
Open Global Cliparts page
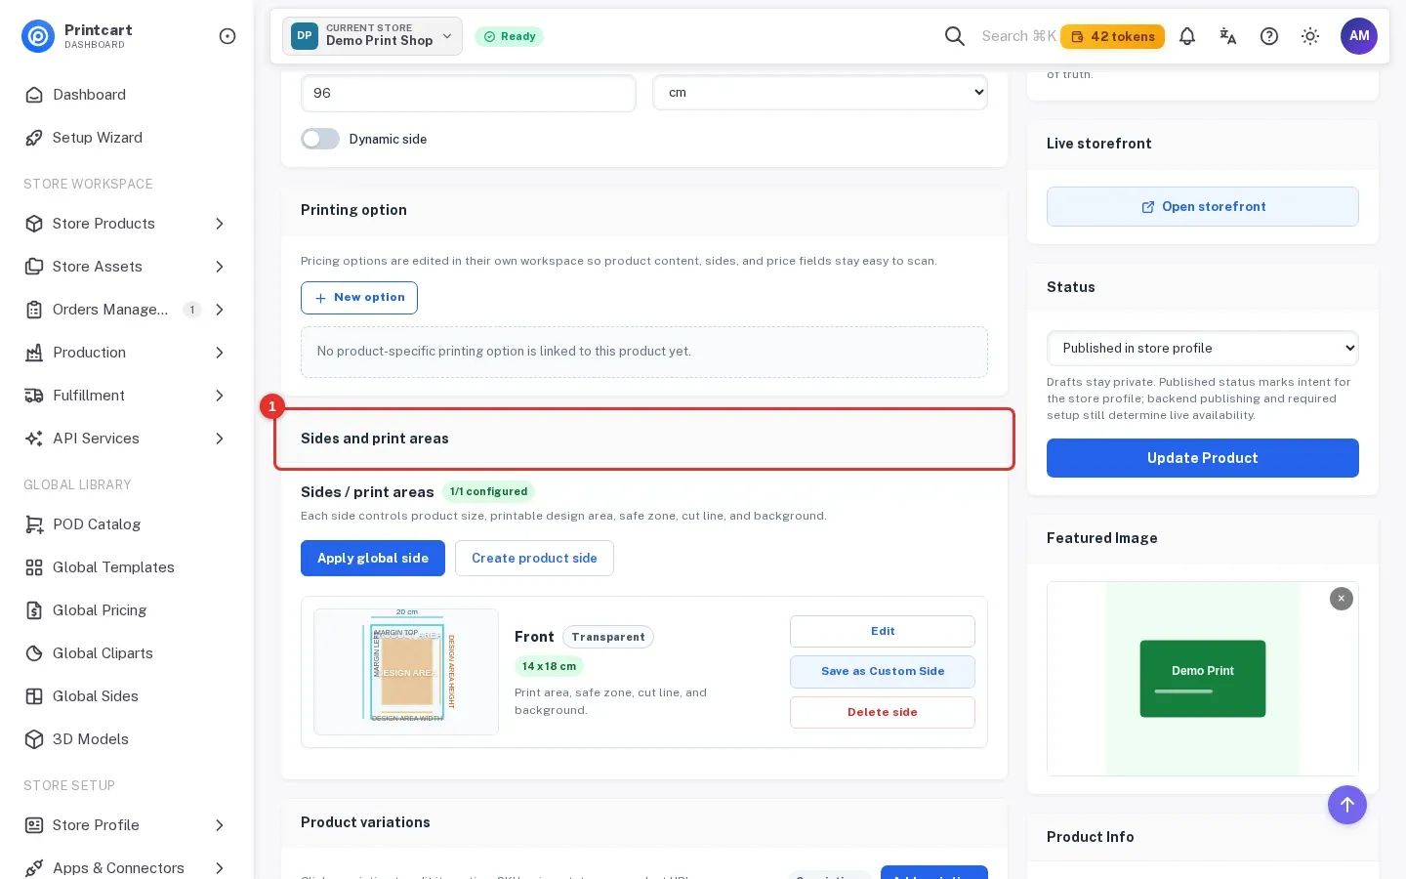click(x=127, y=653)
